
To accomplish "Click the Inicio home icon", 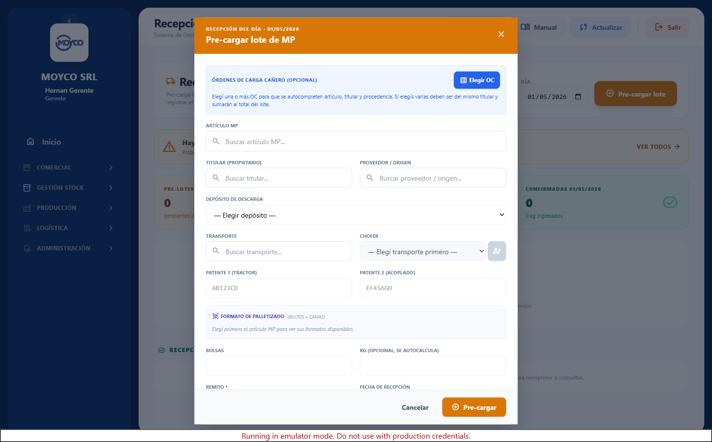I will [31, 142].
